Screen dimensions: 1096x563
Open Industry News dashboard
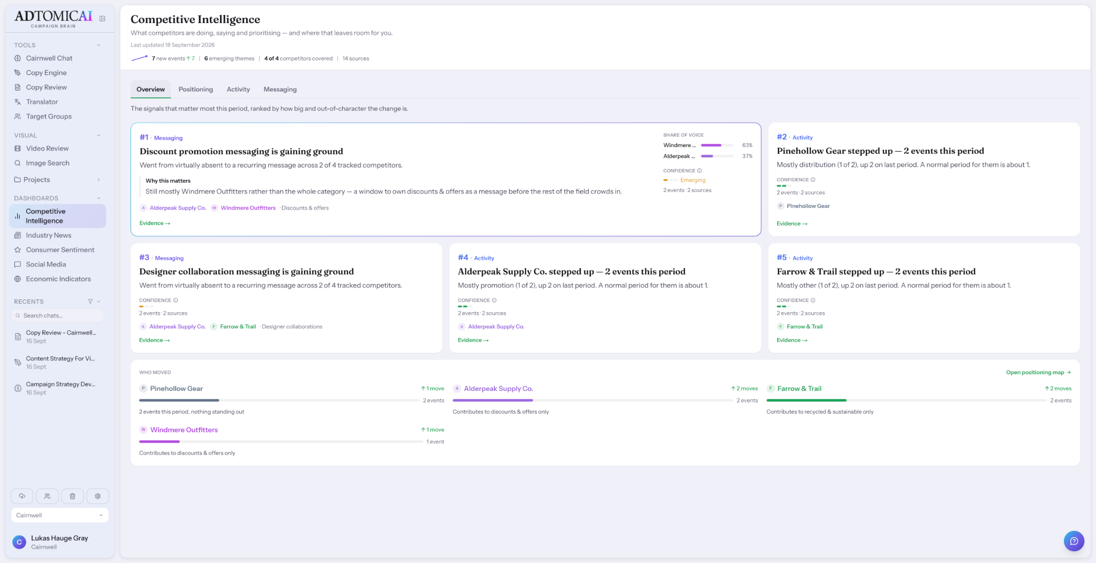[x=48, y=235]
